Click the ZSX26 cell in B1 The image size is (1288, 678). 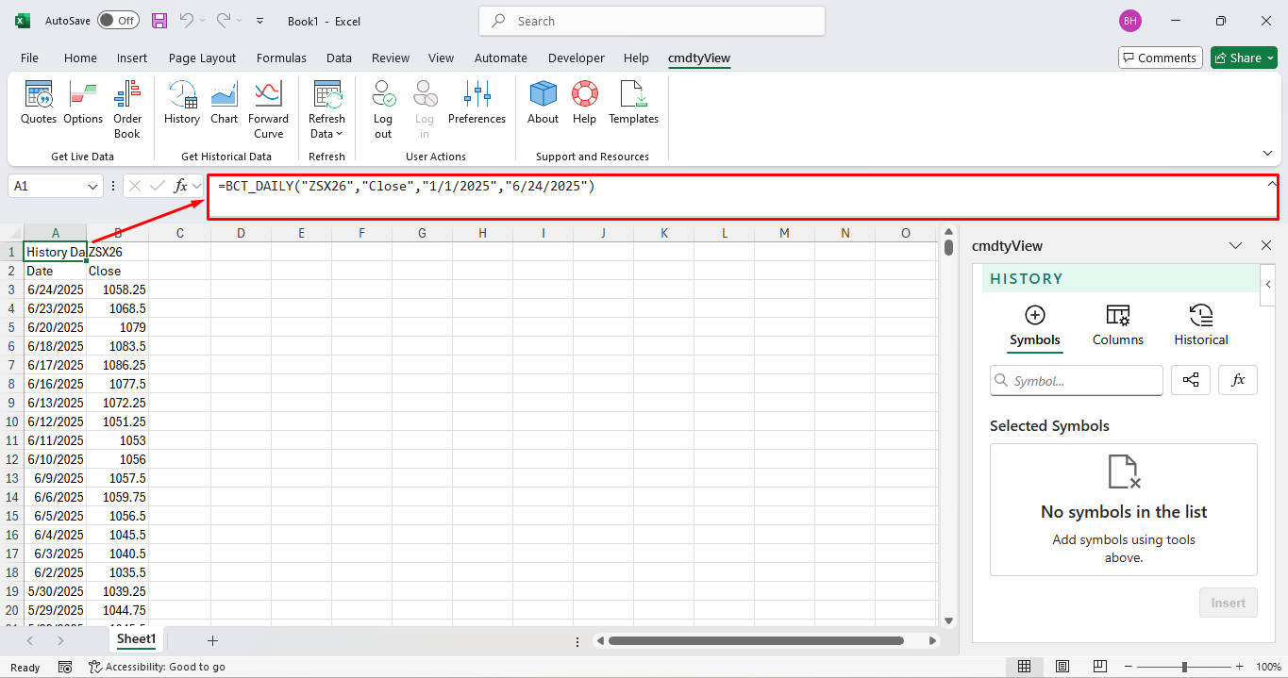click(118, 252)
